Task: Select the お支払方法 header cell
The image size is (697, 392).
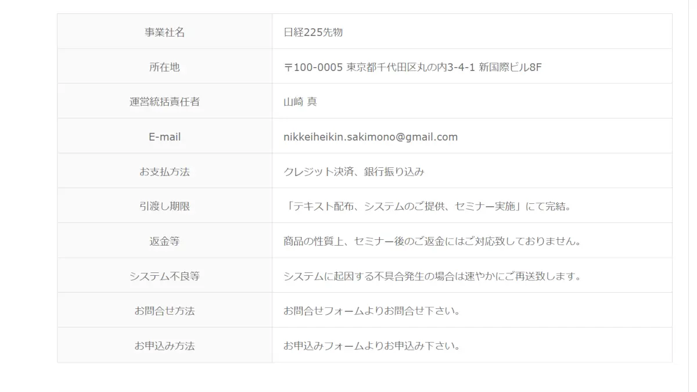Action: [x=164, y=172]
